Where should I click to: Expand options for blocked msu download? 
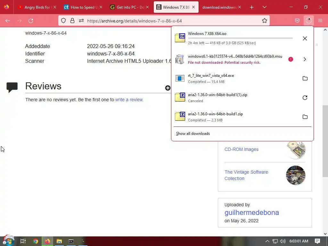click(305, 59)
